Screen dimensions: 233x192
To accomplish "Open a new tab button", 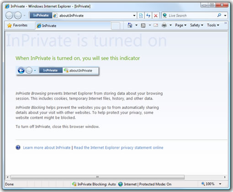I will click(116, 26).
